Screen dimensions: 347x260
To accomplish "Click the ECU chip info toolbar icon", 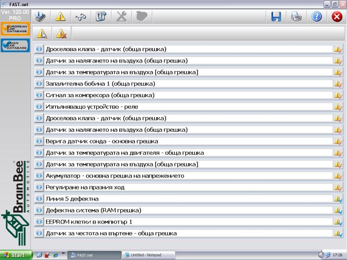I will (x=41, y=16).
